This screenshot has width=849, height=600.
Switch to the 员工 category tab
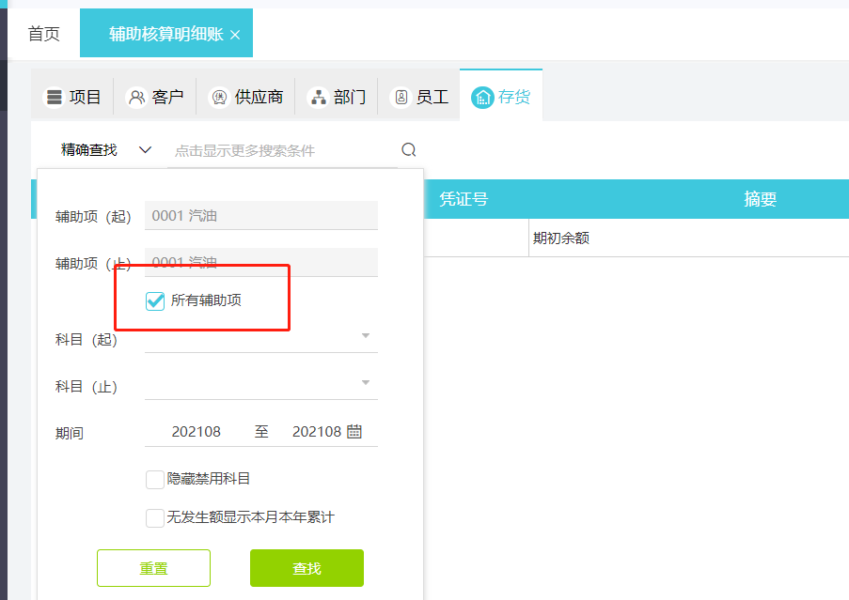click(418, 98)
